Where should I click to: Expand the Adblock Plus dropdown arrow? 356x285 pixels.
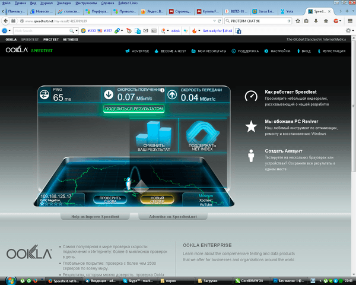[x=340, y=21]
